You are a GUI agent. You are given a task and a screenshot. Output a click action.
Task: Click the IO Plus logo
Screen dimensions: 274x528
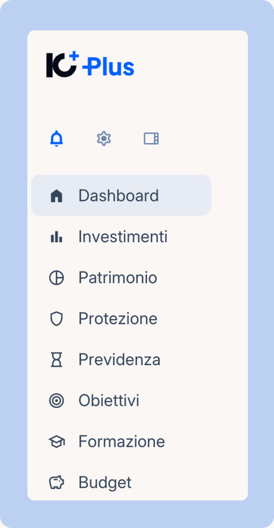point(90,65)
